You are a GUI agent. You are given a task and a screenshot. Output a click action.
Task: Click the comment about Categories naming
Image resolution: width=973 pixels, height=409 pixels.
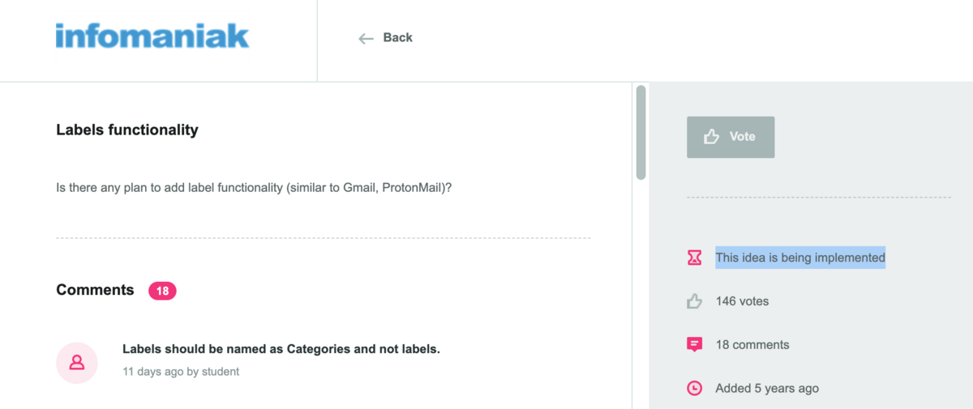coord(281,349)
